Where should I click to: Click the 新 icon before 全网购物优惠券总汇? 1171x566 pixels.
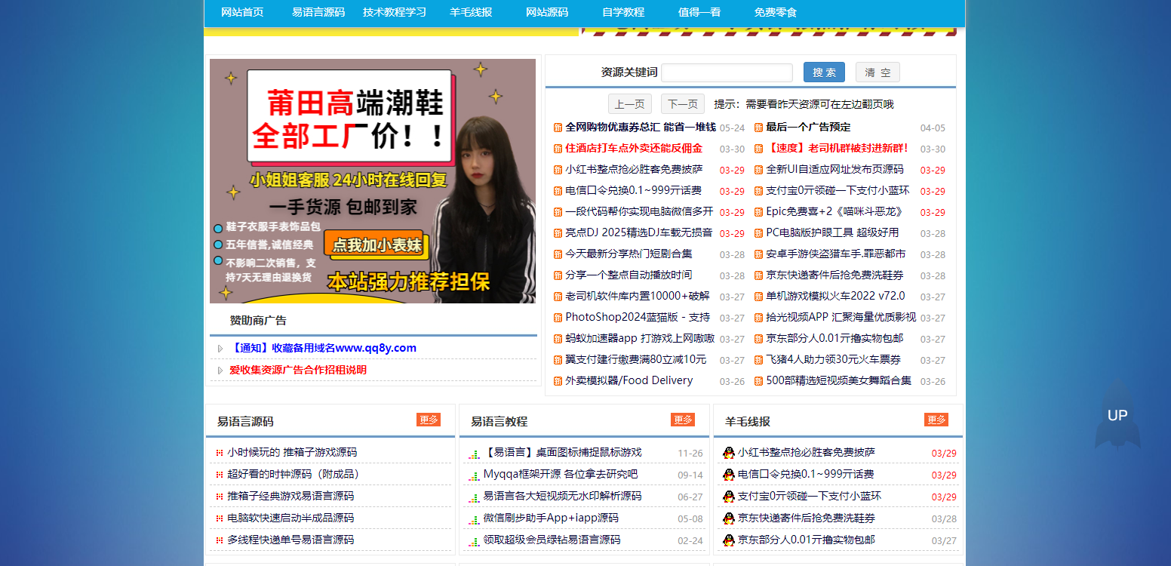(556, 128)
